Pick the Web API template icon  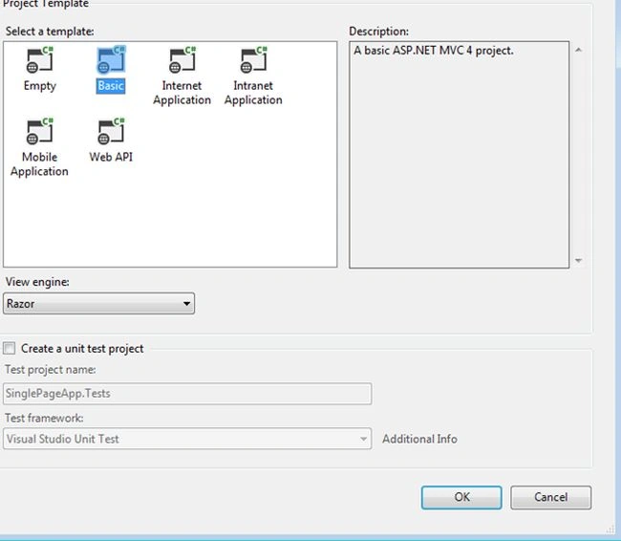click(111, 131)
